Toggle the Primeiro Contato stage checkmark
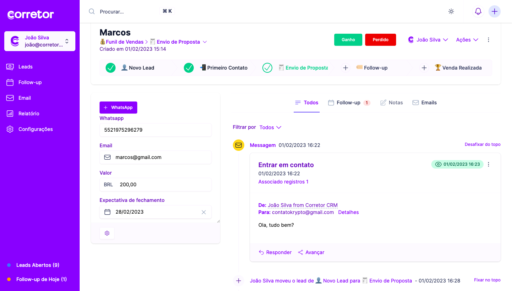 (189, 68)
